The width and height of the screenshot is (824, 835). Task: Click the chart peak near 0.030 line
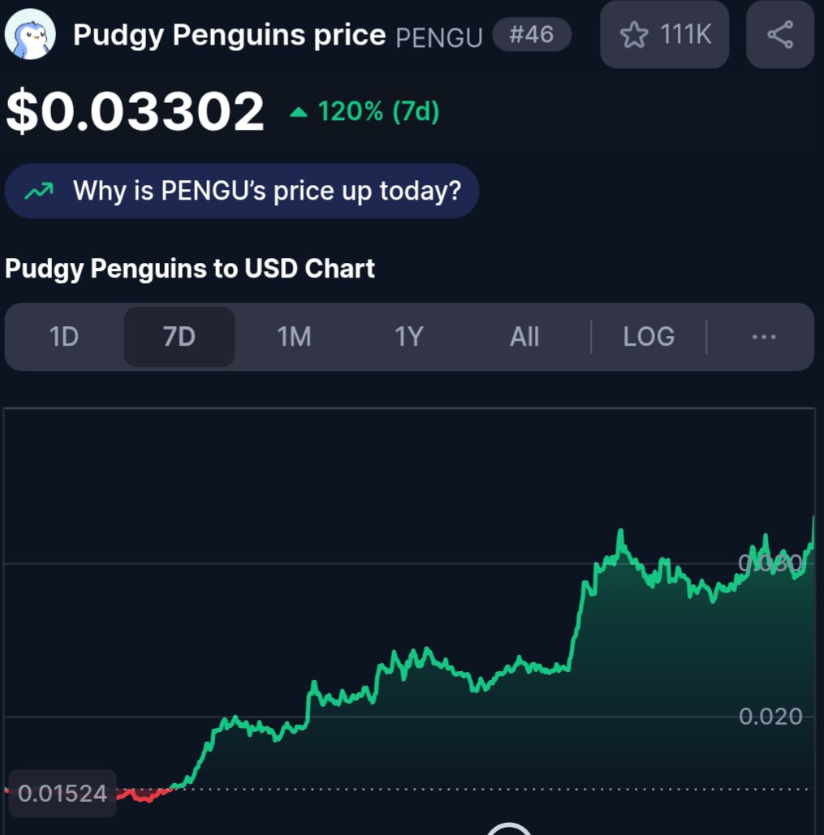pyautogui.click(x=620, y=531)
